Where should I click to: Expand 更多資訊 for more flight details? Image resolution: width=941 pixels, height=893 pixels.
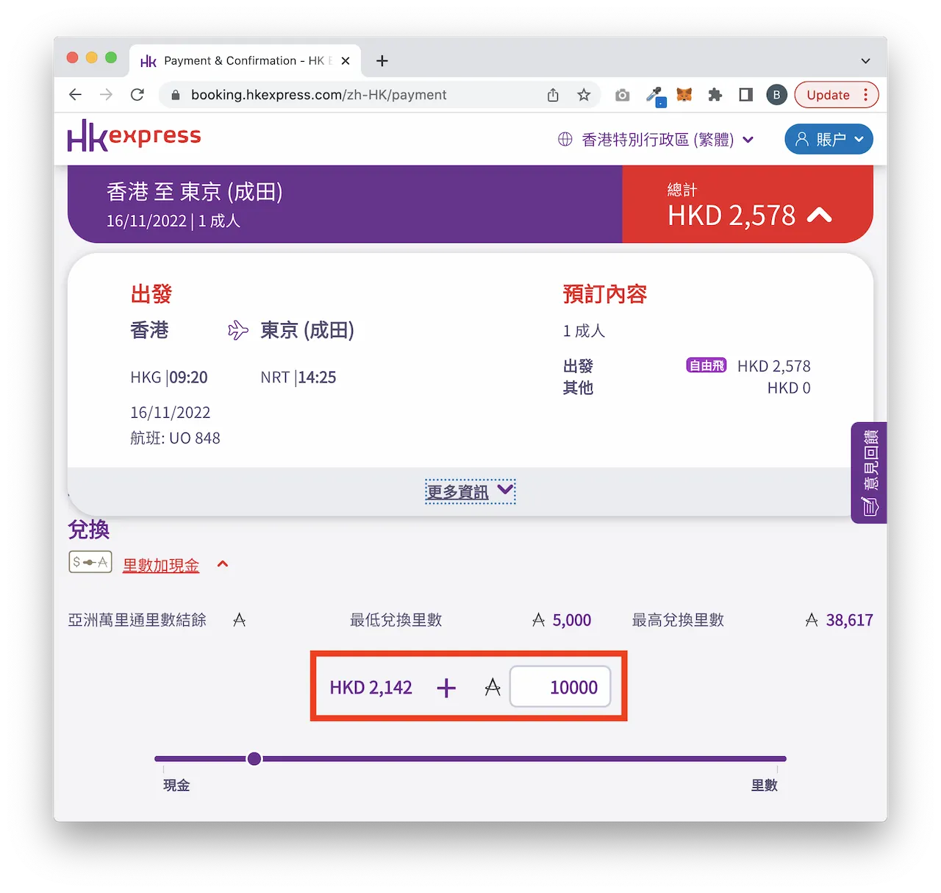[x=470, y=491]
